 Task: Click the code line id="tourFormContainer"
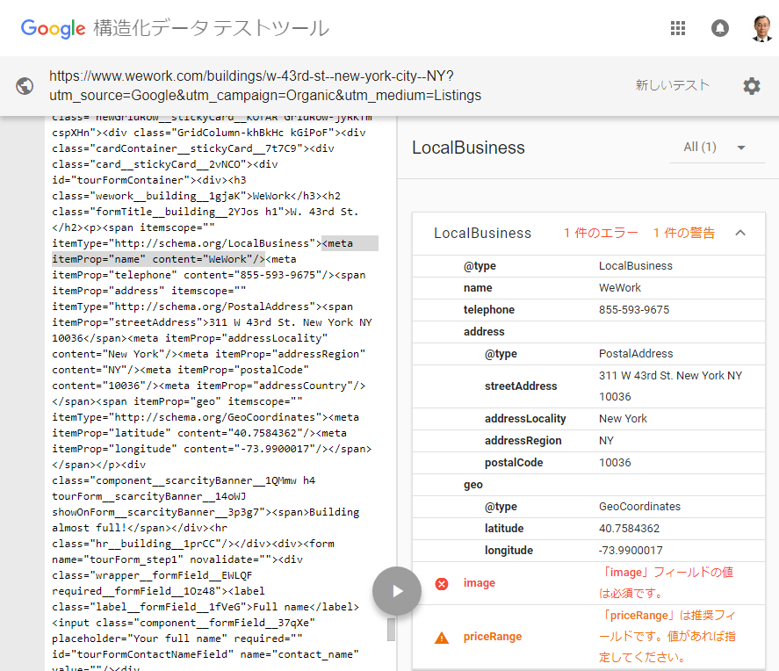coord(149,180)
